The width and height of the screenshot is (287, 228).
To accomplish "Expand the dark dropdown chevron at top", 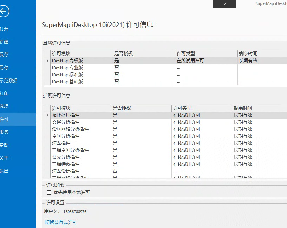I will 225,3.
